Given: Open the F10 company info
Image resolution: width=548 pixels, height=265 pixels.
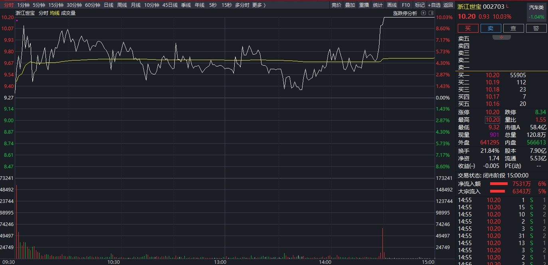Looking at the screenshot, I should pos(406,5).
